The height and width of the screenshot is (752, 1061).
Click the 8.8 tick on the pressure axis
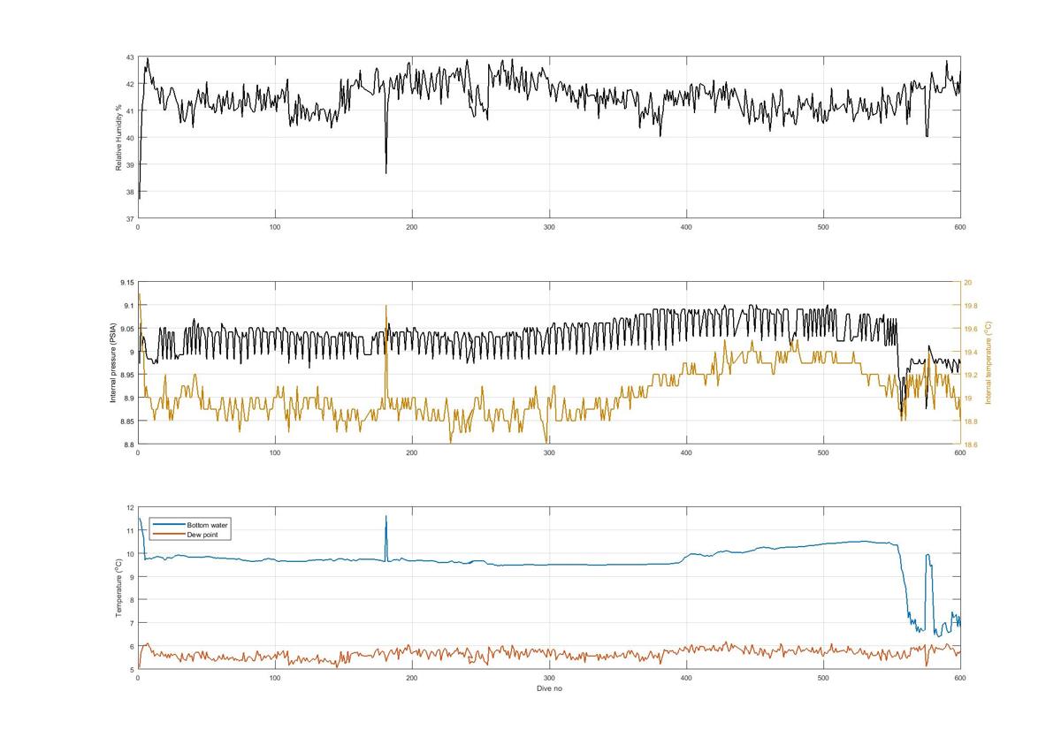pos(129,444)
